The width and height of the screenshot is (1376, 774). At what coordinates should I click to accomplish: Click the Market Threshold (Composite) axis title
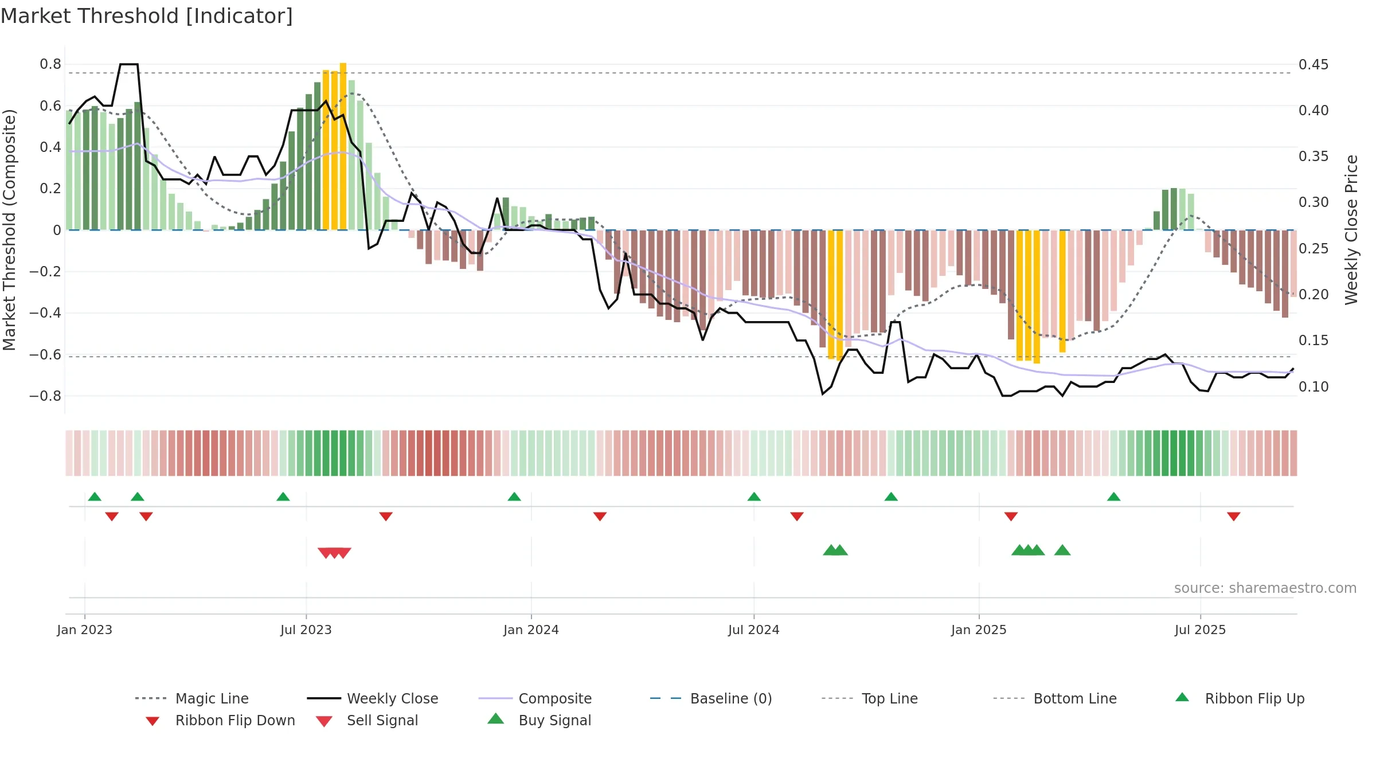tap(9, 230)
